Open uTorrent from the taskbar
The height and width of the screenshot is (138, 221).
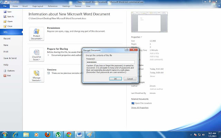pyautogui.click(x=58, y=135)
